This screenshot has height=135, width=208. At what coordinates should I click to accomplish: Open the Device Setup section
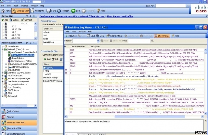click(19, 111)
